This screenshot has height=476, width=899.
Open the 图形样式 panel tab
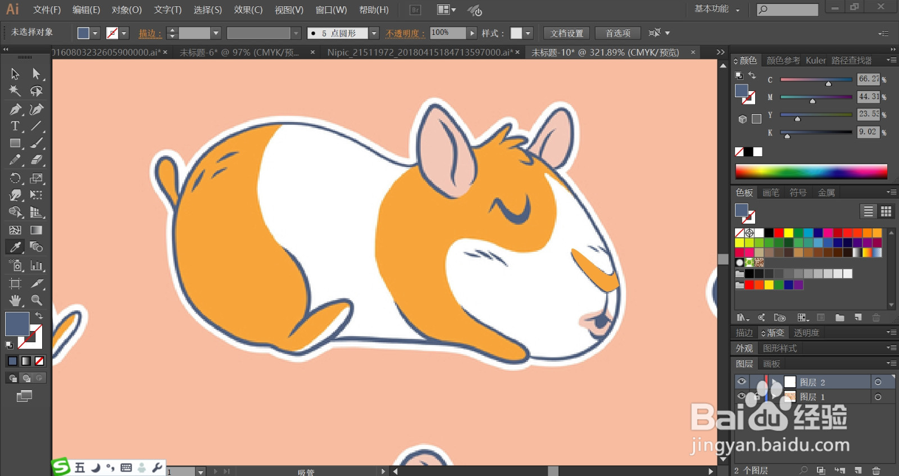tap(780, 348)
